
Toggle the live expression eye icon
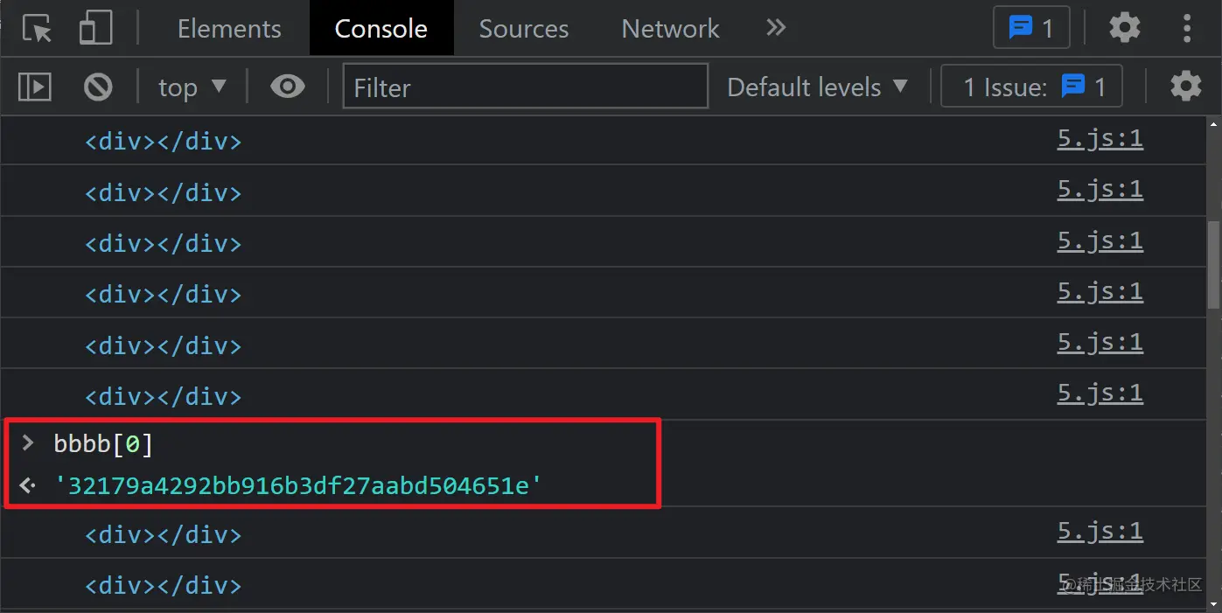(x=288, y=87)
